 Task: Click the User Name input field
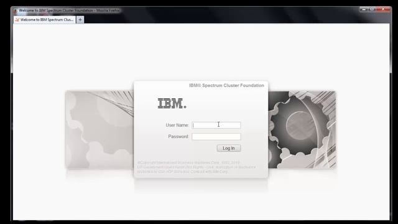coord(216,125)
